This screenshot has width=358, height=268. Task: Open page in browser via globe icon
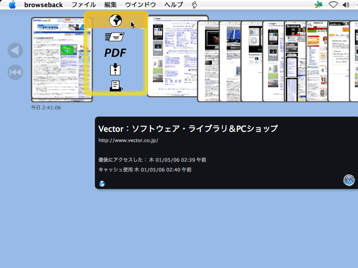(x=115, y=21)
